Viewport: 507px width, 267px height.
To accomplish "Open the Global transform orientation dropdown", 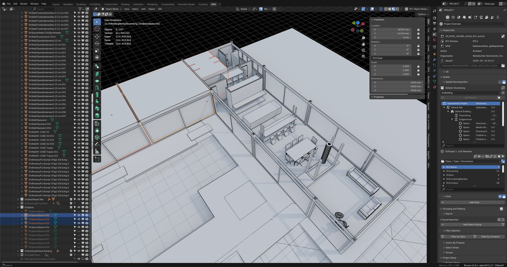I will (x=243, y=9).
